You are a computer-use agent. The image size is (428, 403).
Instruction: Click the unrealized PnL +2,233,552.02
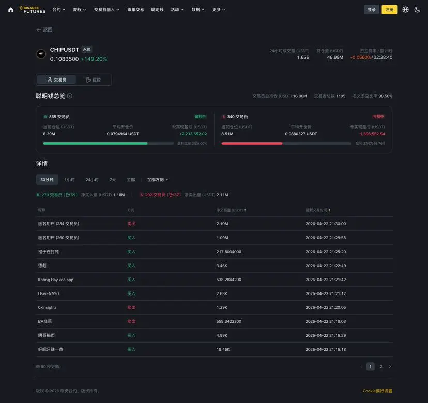click(x=193, y=134)
